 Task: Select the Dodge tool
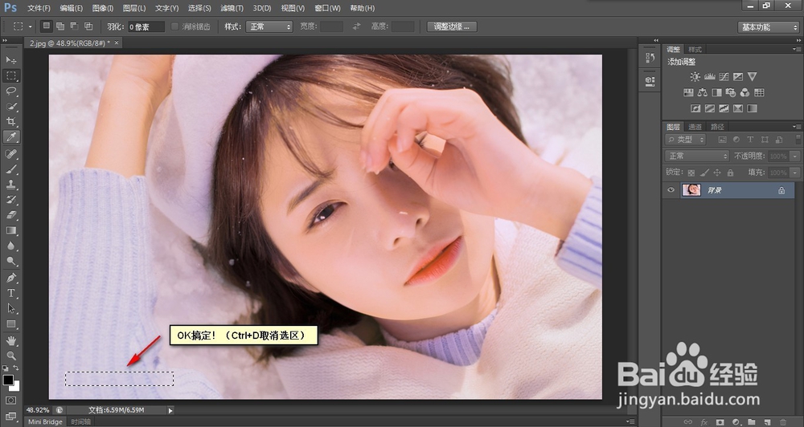click(10, 261)
